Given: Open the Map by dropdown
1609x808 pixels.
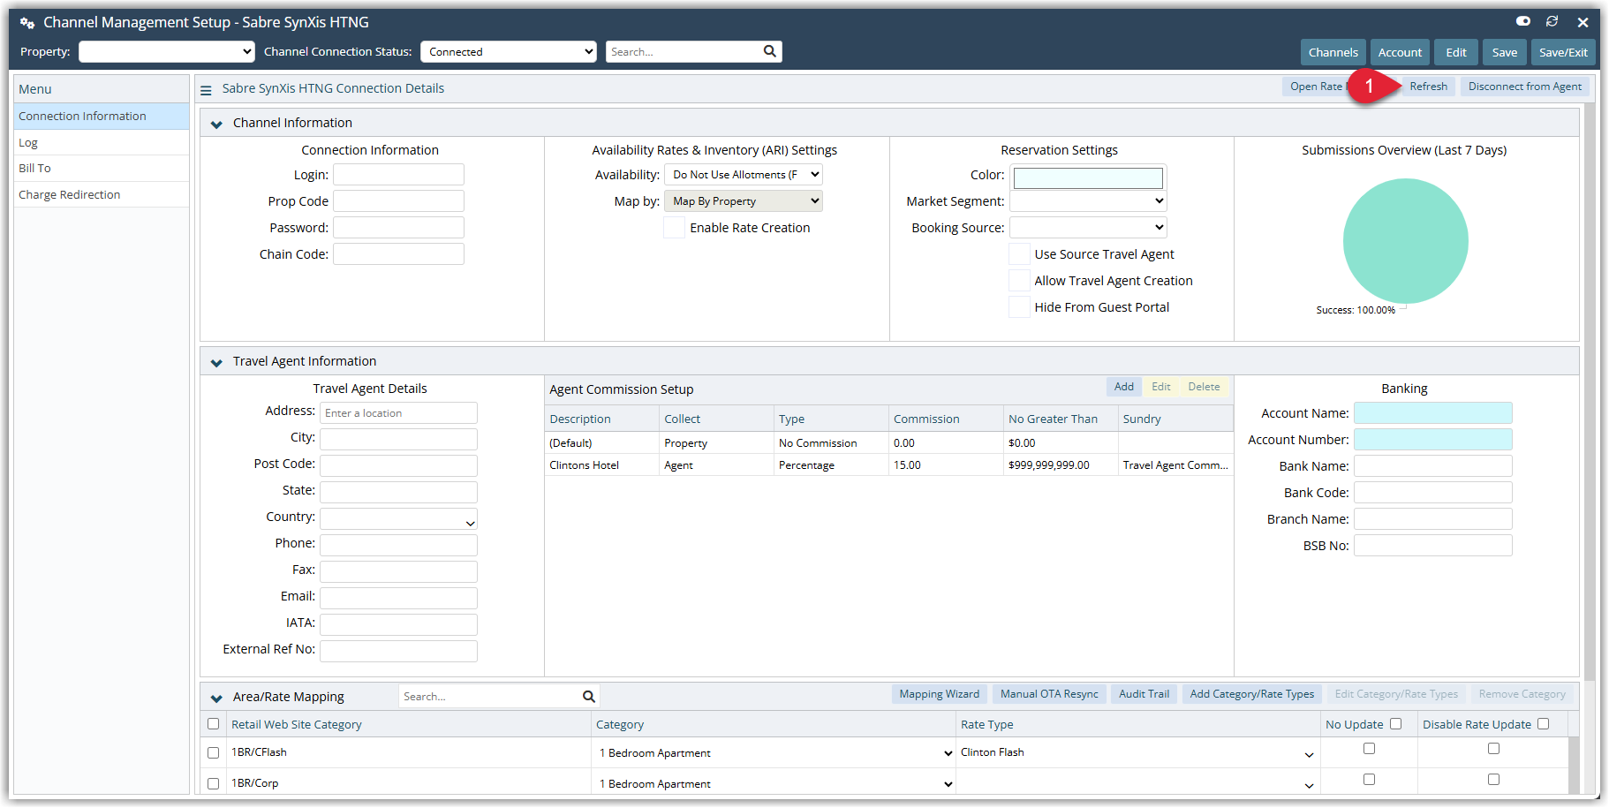Looking at the screenshot, I should click(744, 201).
